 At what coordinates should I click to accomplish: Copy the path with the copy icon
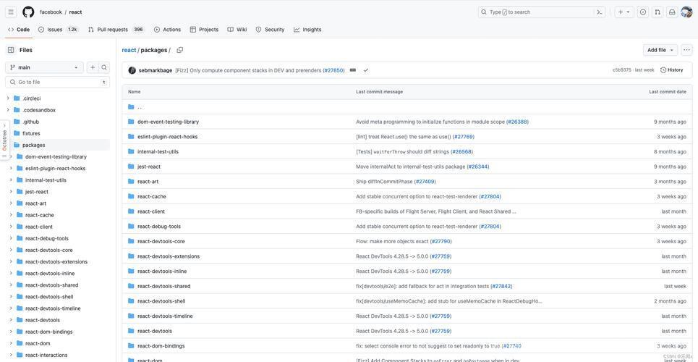coord(180,50)
